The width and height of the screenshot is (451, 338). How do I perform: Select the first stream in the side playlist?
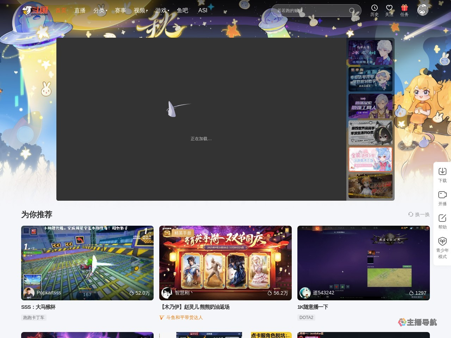(x=370, y=52)
